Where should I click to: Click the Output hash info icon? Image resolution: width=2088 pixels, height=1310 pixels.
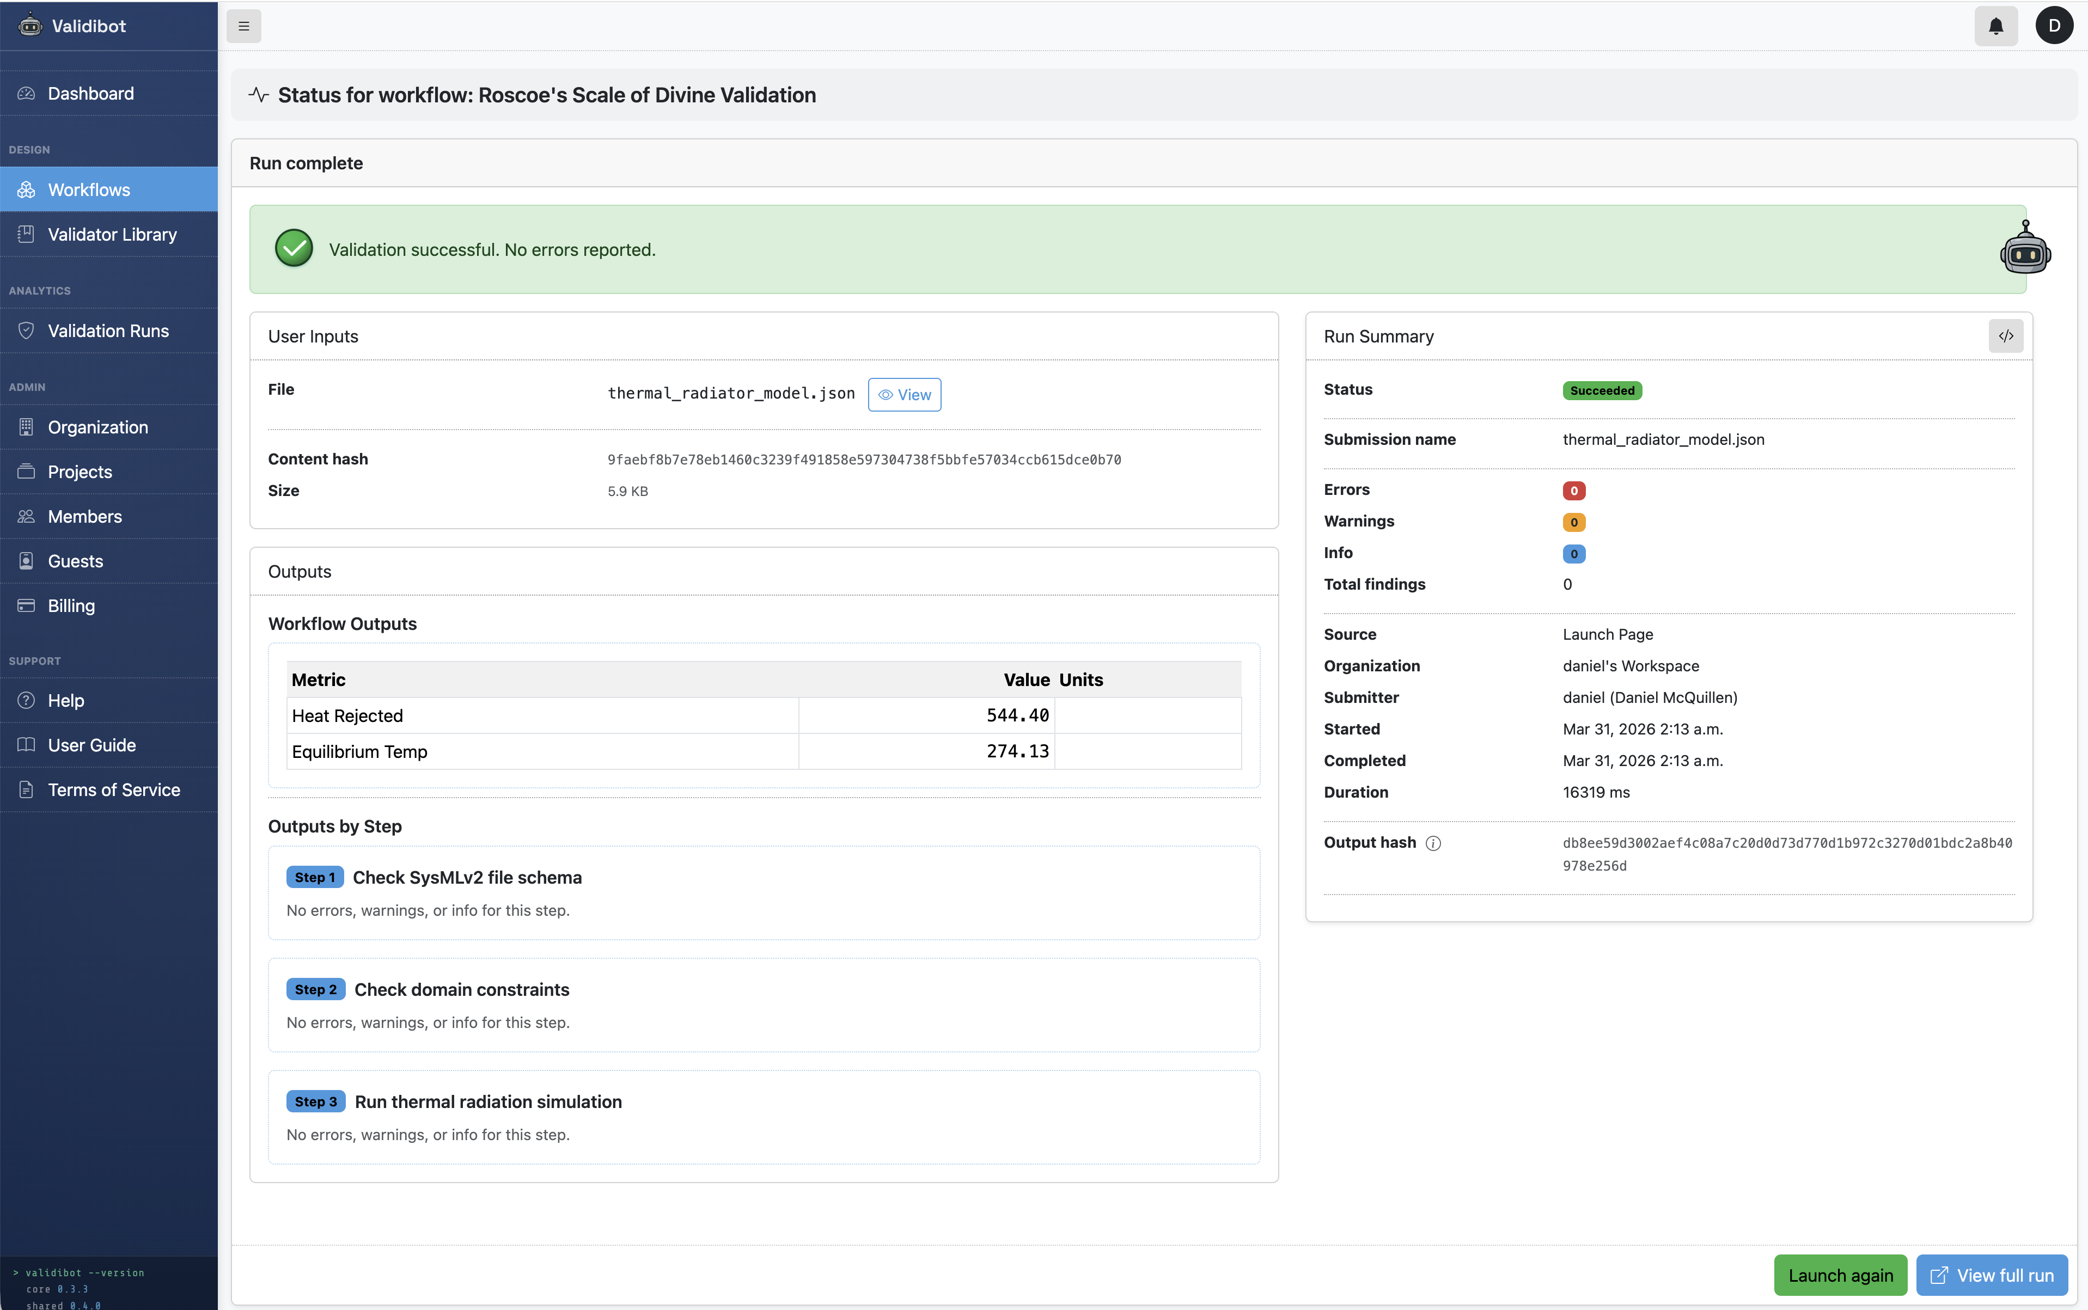pos(1433,843)
